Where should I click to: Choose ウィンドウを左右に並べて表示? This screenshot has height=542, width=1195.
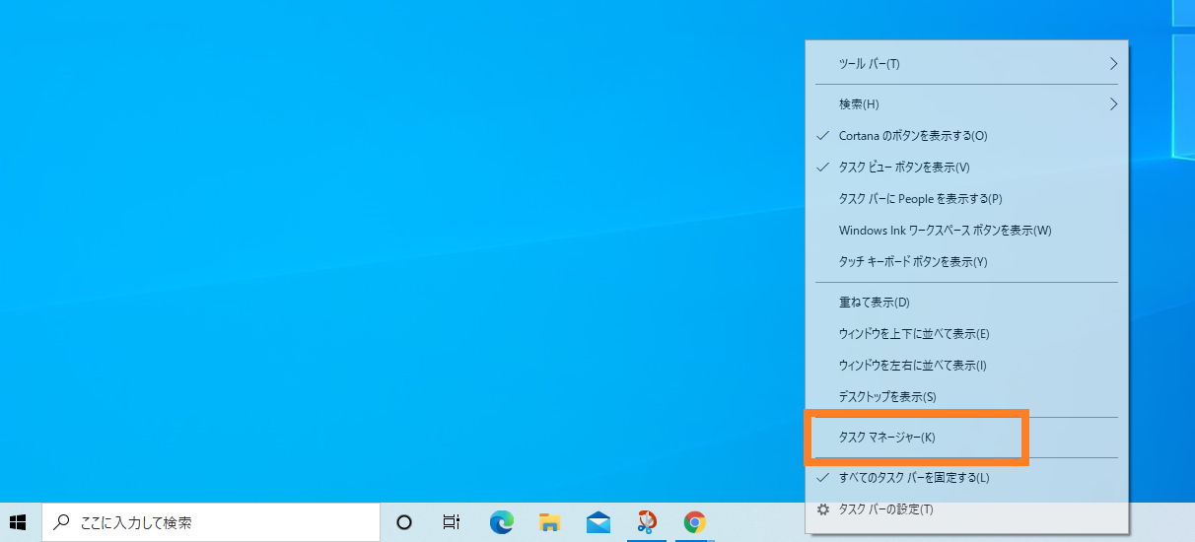[x=966, y=365]
